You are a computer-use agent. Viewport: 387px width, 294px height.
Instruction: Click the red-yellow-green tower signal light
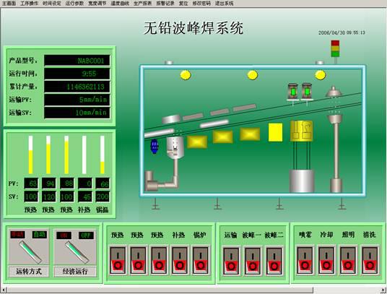tap(335, 49)
